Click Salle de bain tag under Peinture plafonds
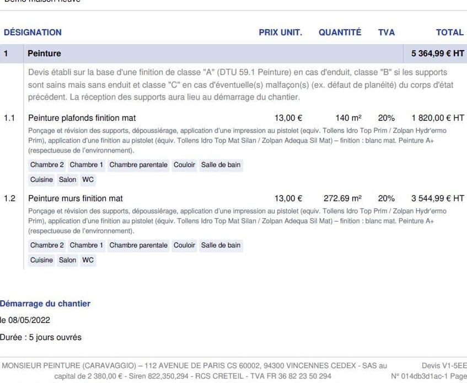The height and width of the screenshot is (383, 467). click(221, 165)
